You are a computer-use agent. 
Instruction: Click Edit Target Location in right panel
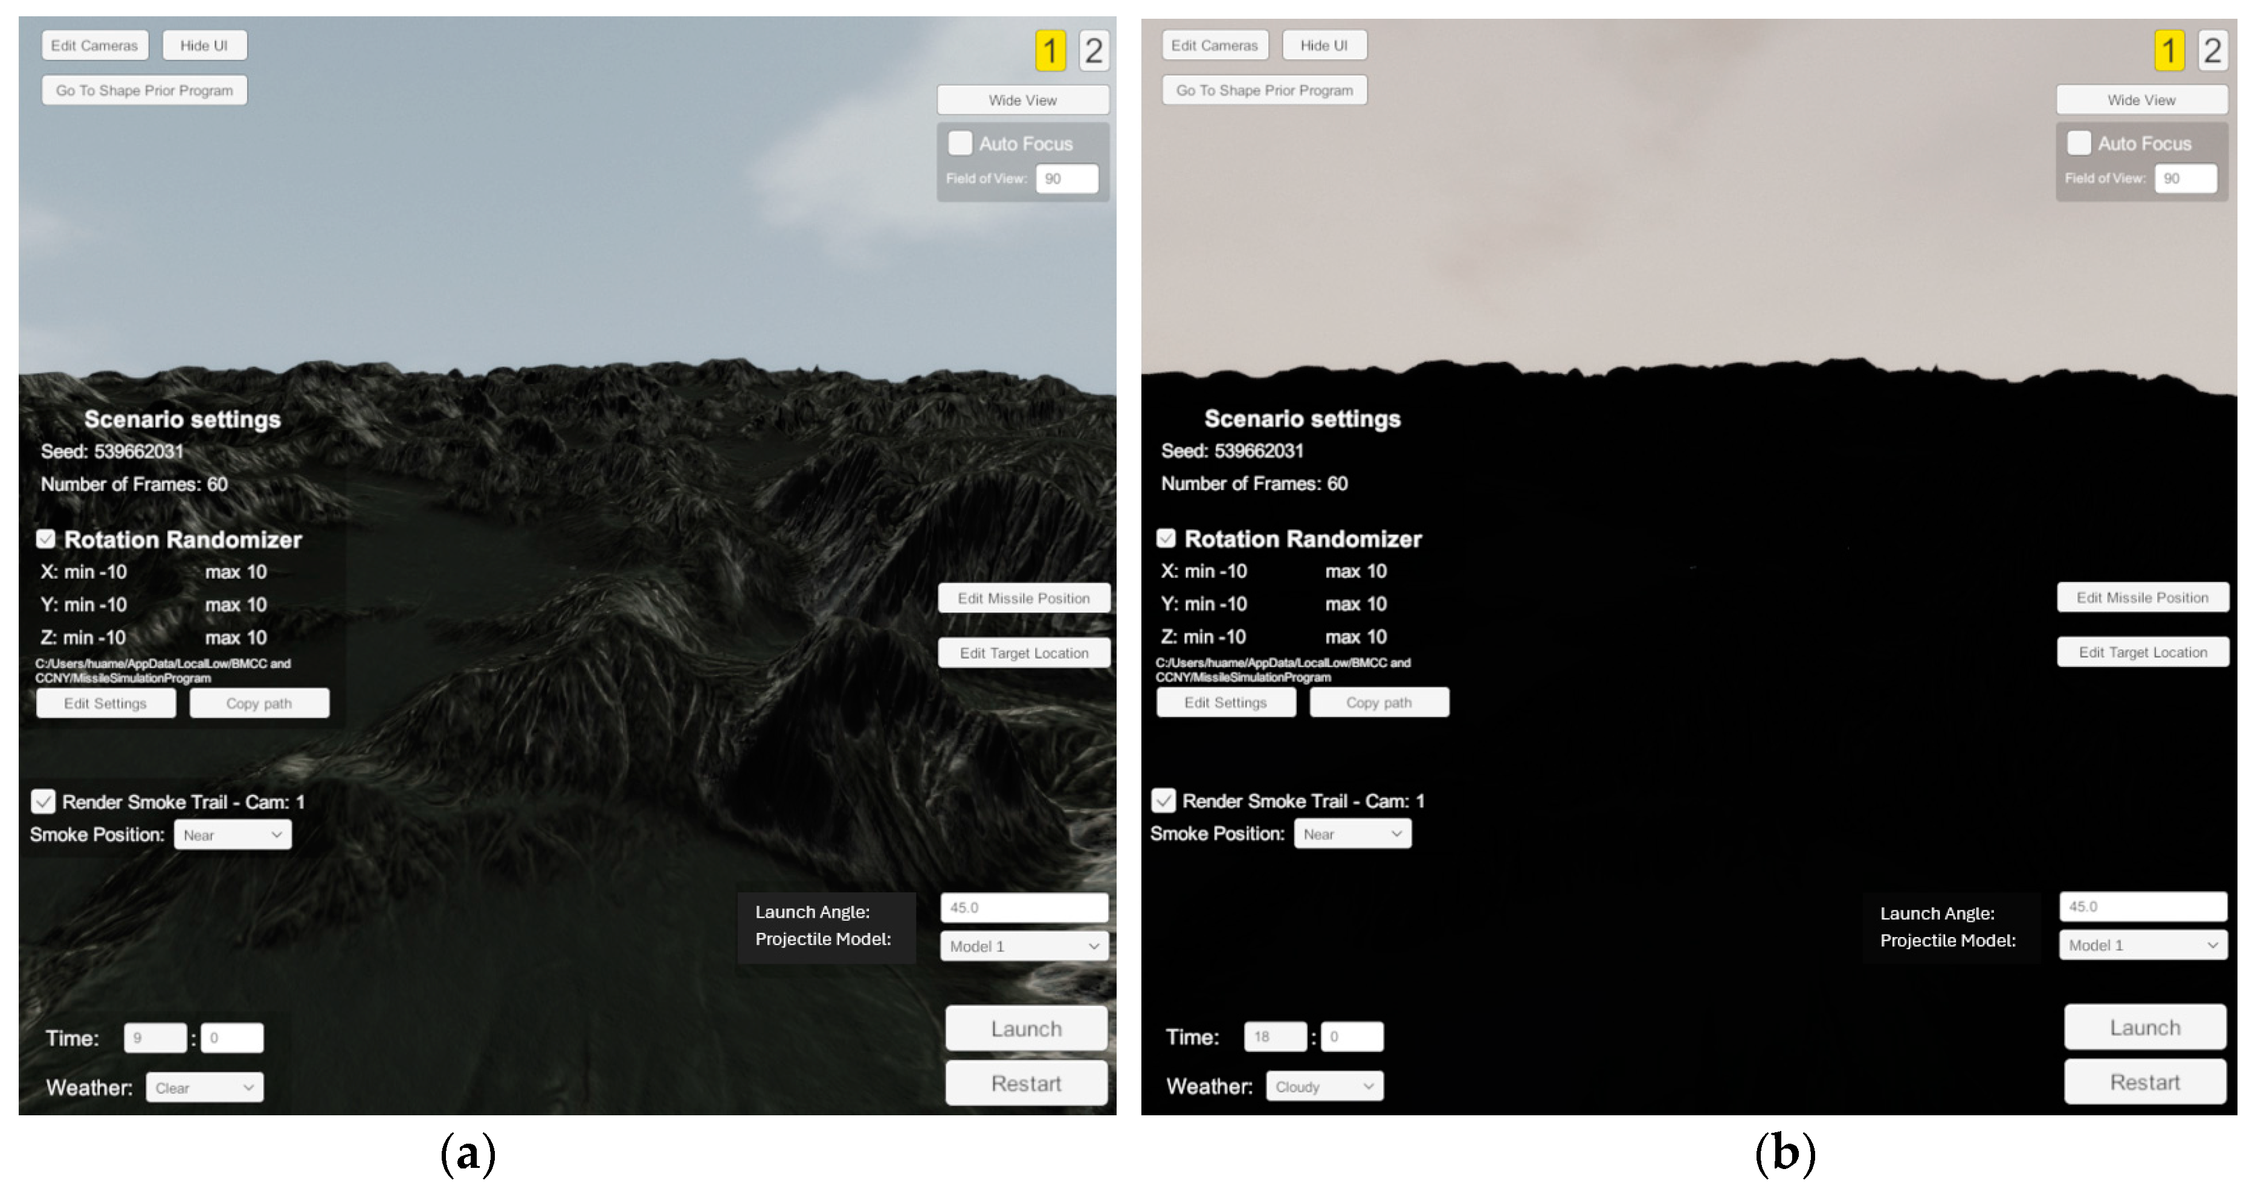coord(2143,652)
